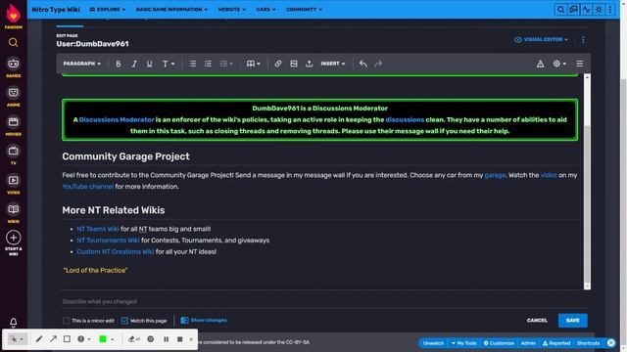Save the page edit

click(x=572, y=320)
